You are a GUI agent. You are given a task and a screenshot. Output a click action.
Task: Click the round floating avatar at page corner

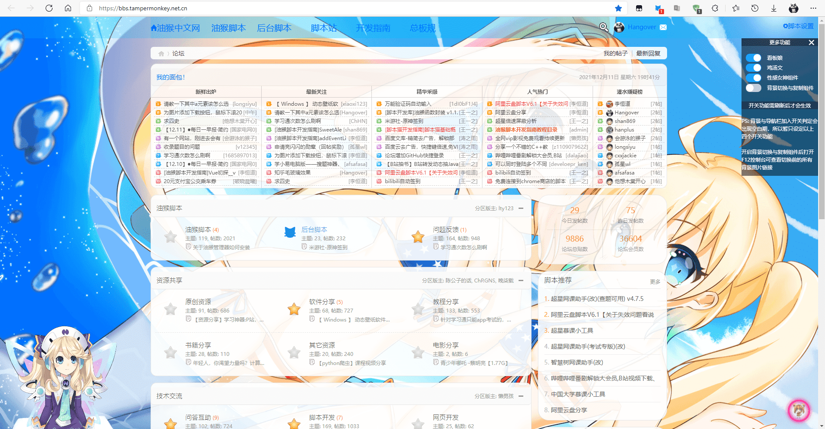tap(799, 410)
